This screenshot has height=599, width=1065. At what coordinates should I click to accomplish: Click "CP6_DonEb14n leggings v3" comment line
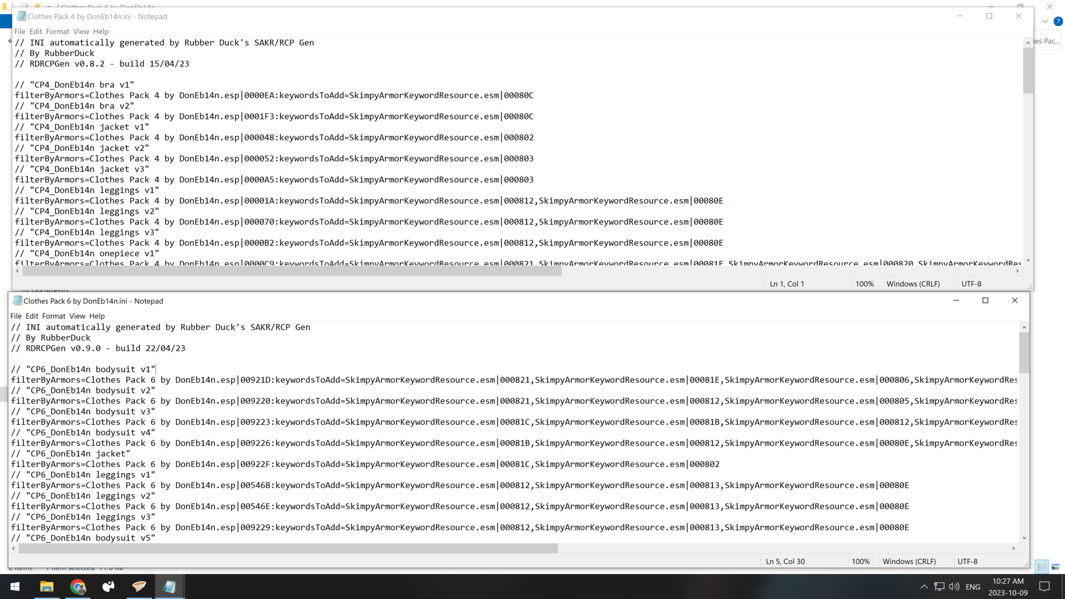point(83,517)
